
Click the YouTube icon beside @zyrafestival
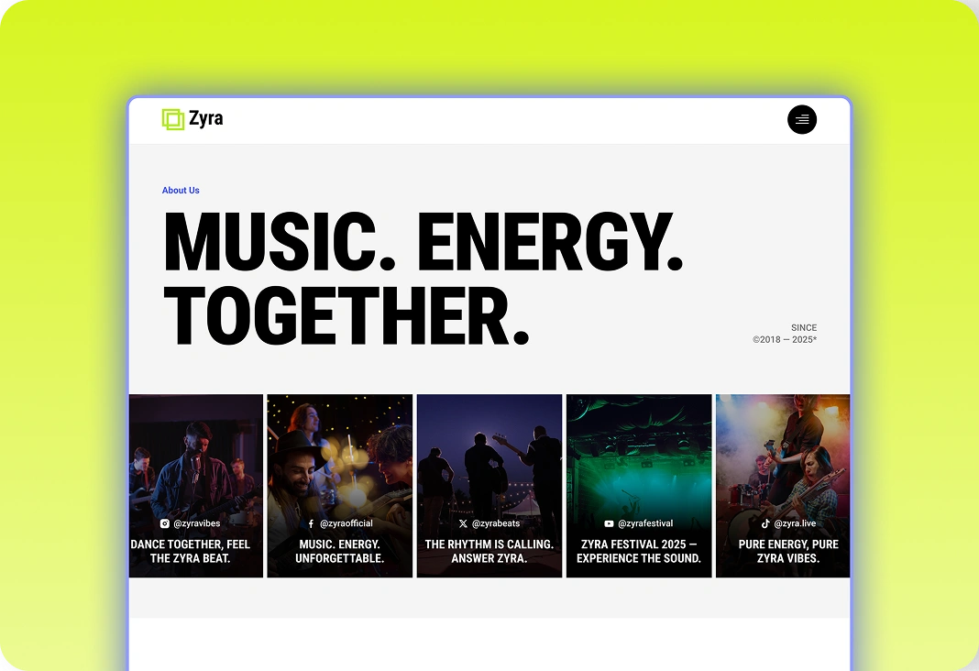pyautogui.click(x=609, y=523)
